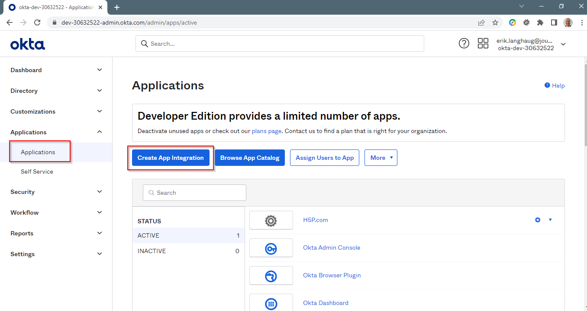
Task: Click the blue Help icon
Action: tap(547, 86)
